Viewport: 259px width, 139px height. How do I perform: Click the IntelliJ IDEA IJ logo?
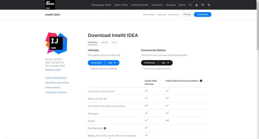(56, 43)
